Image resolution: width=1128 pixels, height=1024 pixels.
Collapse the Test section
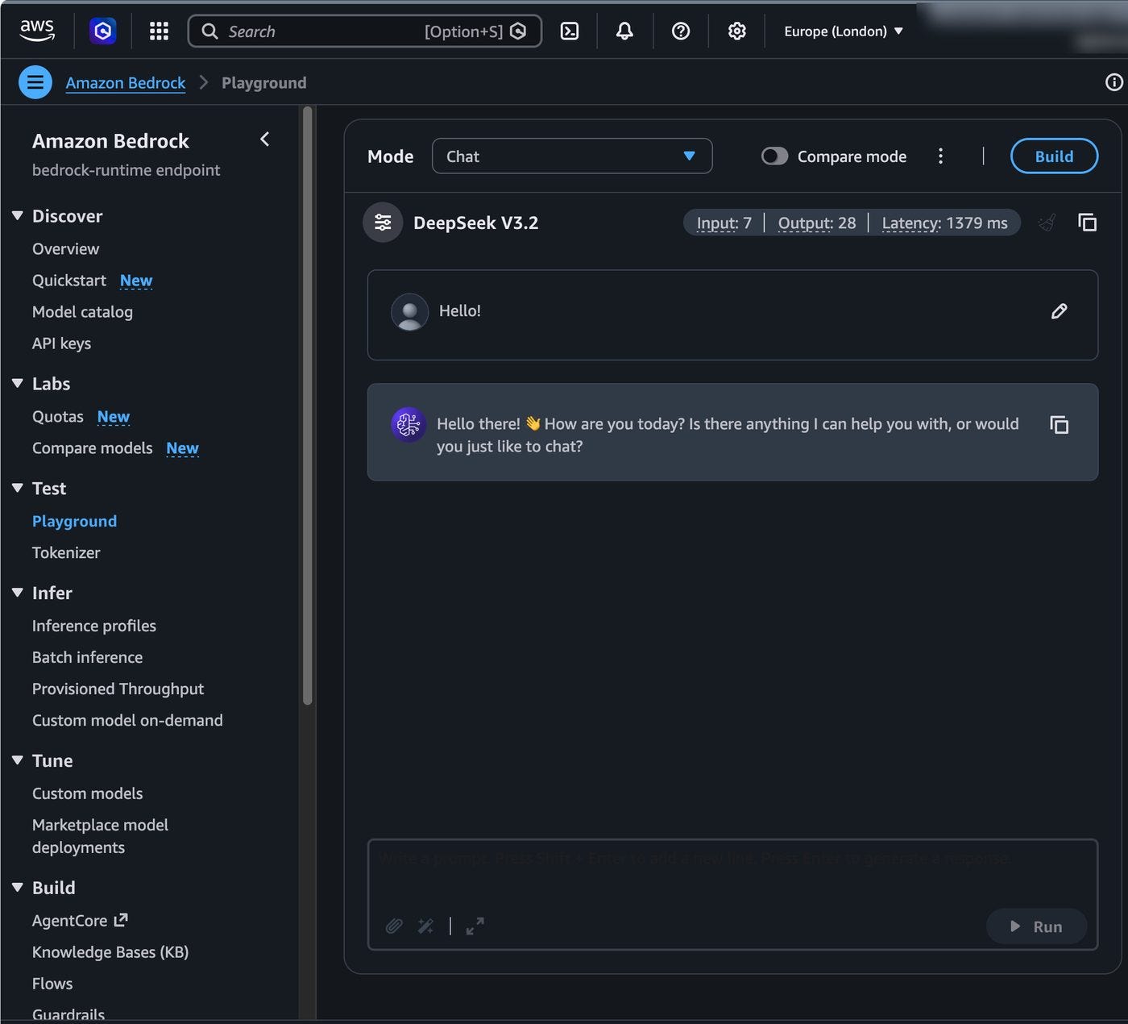(x=18, y=488)
